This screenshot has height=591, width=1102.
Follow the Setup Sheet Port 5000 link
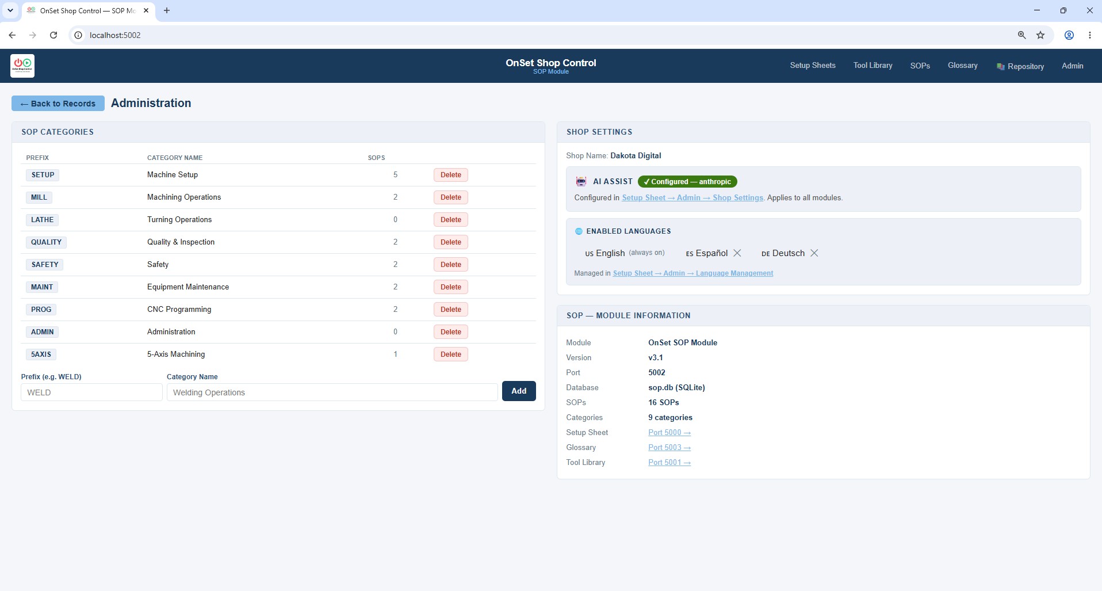[x=669, y=433]
